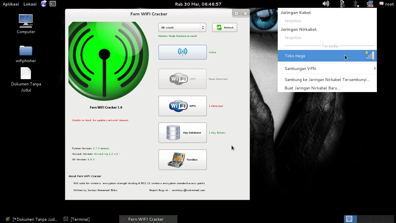The image size is (396, 223).
Task: Launch the terminal from the top panel
Action: point(53,4)
